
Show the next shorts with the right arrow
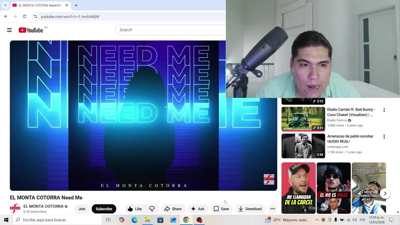coord(385,194)
